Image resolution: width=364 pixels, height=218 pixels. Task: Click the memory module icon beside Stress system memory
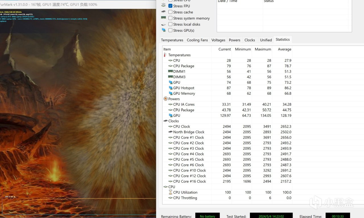pos(164,18)
